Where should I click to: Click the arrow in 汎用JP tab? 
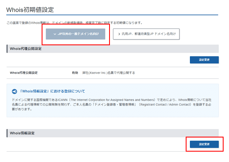pyautogui.click(x=119, y=34)
